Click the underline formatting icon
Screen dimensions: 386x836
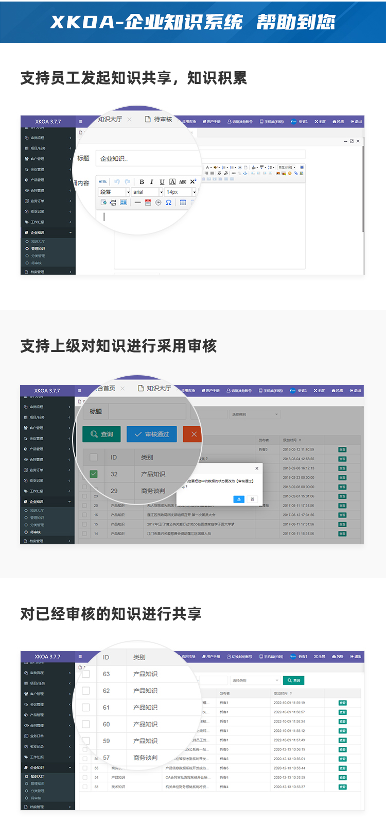[162, 182]
